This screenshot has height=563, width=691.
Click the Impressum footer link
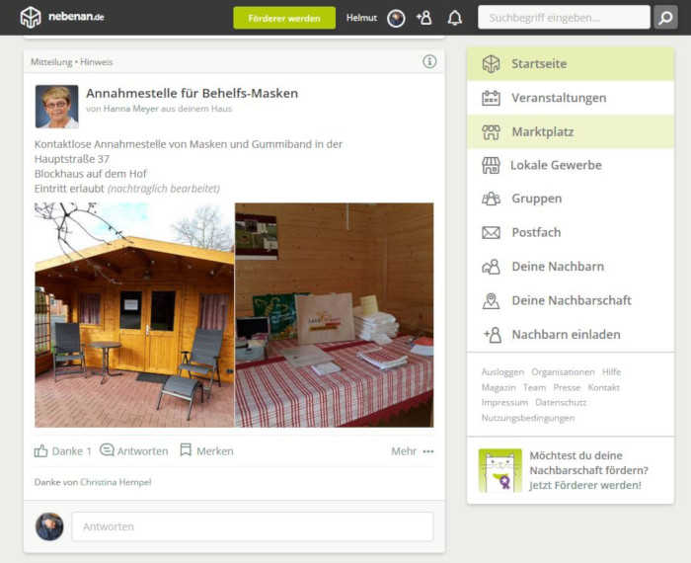[x=504, y=403]
